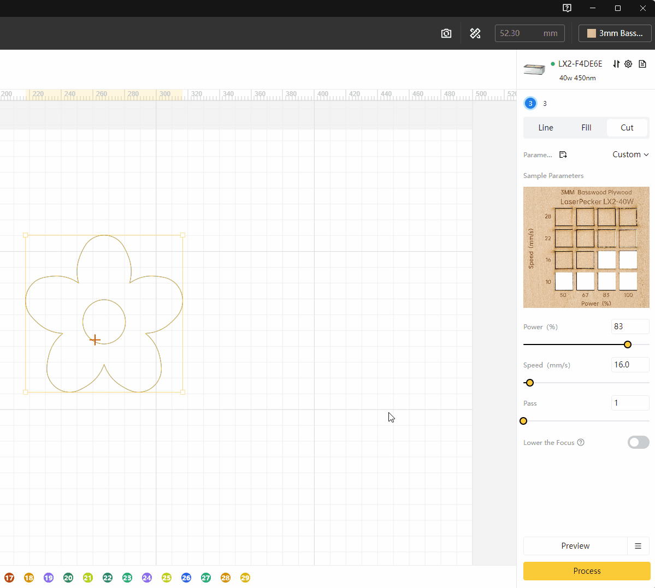The width and height of the screenshot is (655, 588).
Task: Click the LX2-F4DE6E device name
Action: pos(580,64)
